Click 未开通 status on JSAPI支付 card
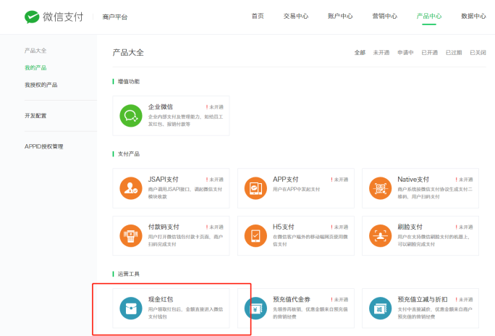The width and height of the screenshot is (495, 336). 215,180
